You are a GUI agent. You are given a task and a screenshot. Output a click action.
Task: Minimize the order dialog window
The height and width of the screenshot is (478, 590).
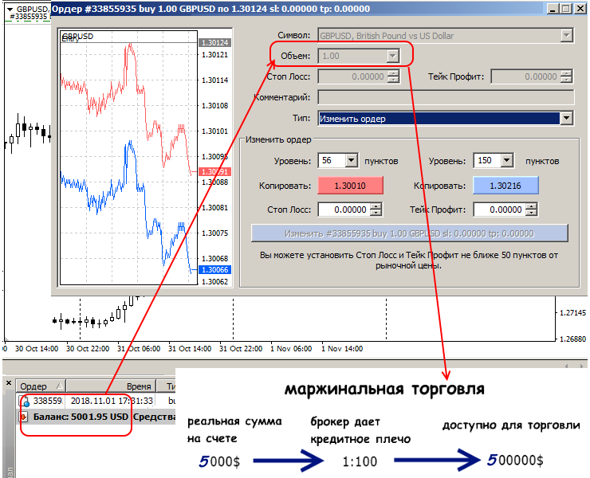click(x=551, y=9)
